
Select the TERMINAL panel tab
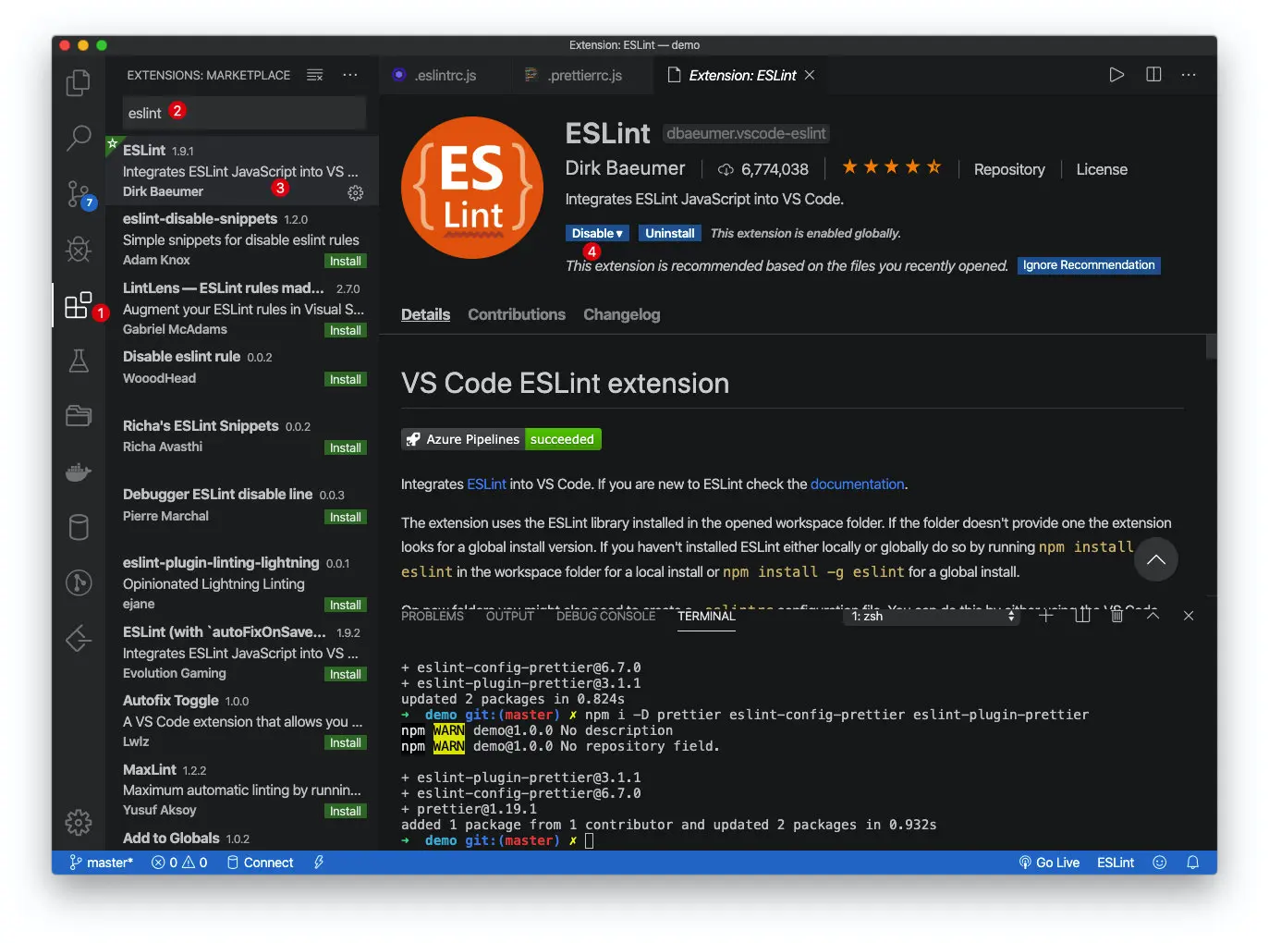tap(706, 616)
